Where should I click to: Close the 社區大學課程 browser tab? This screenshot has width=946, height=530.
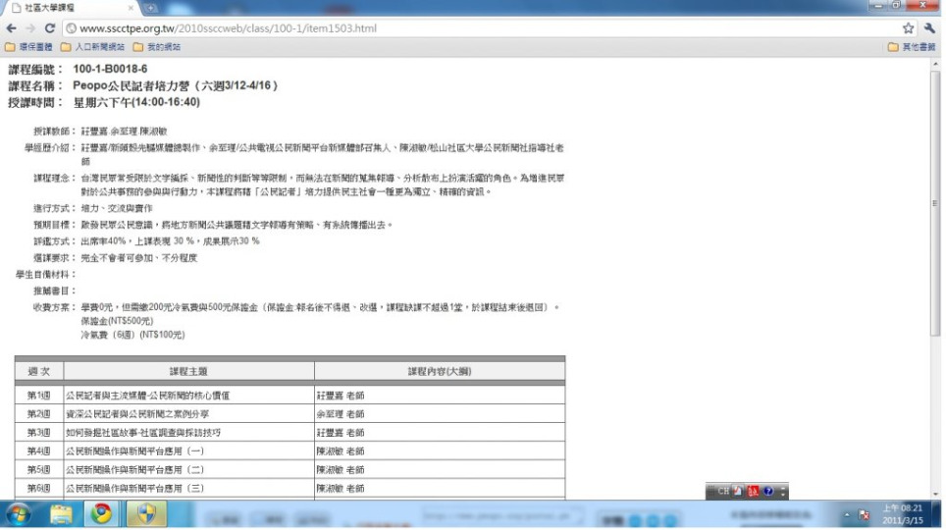(131, 8)
